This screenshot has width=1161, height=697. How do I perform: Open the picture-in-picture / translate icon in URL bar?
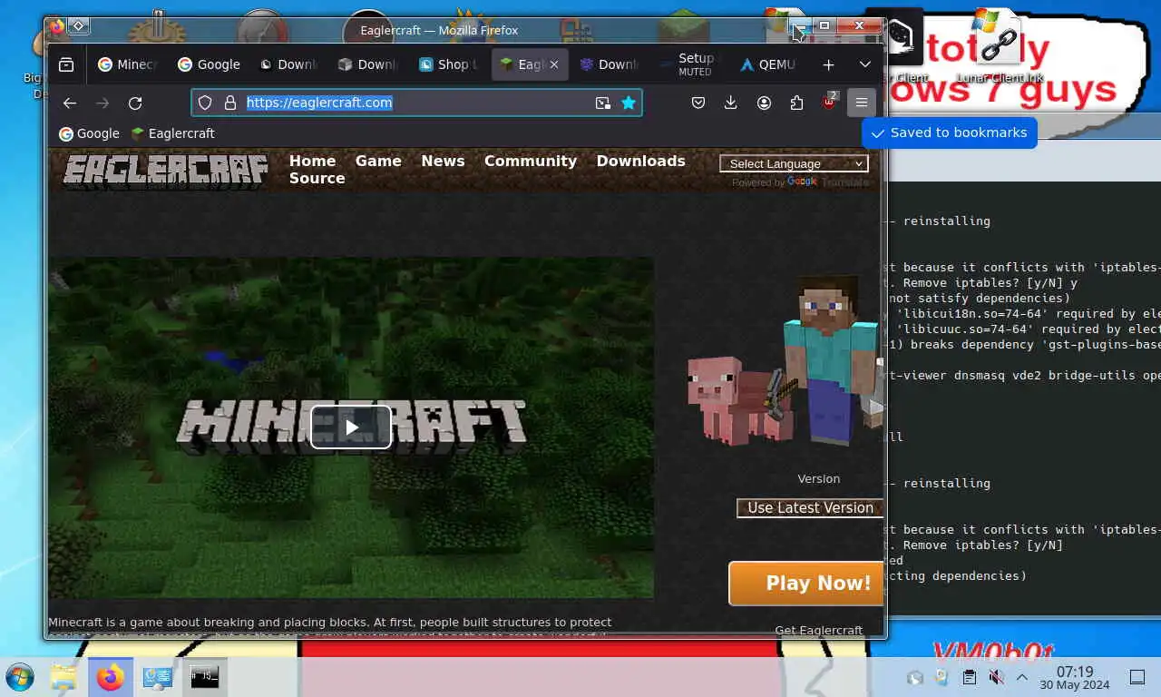(x=602, y=103)
